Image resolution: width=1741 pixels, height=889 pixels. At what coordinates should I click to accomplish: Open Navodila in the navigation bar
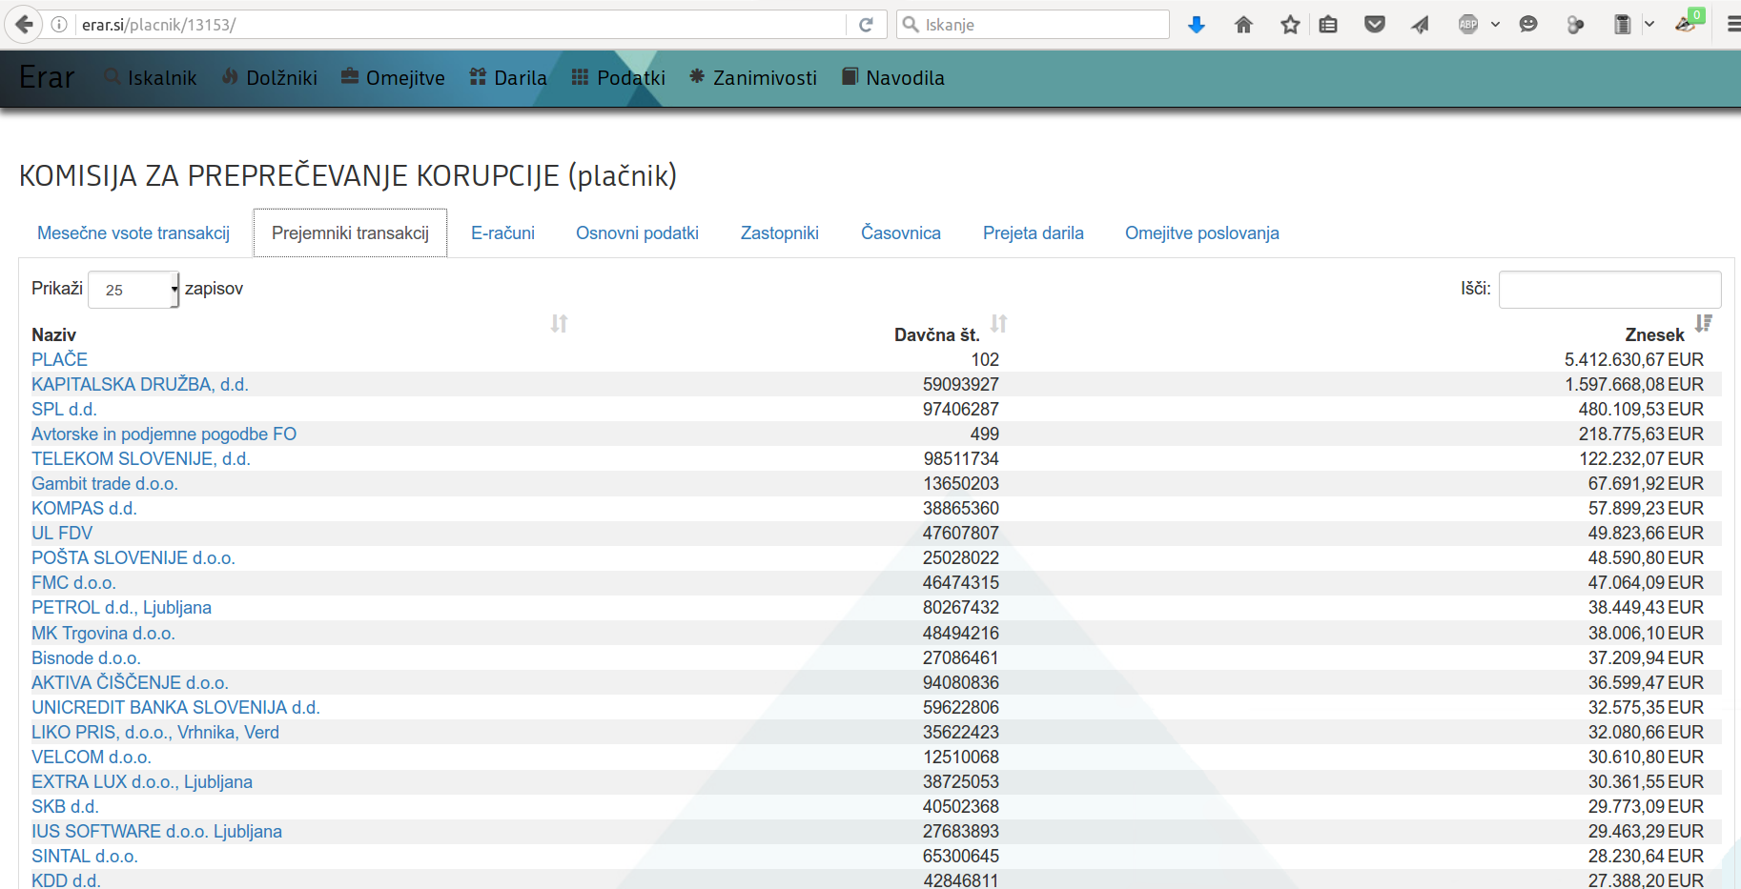pos(893,78)
